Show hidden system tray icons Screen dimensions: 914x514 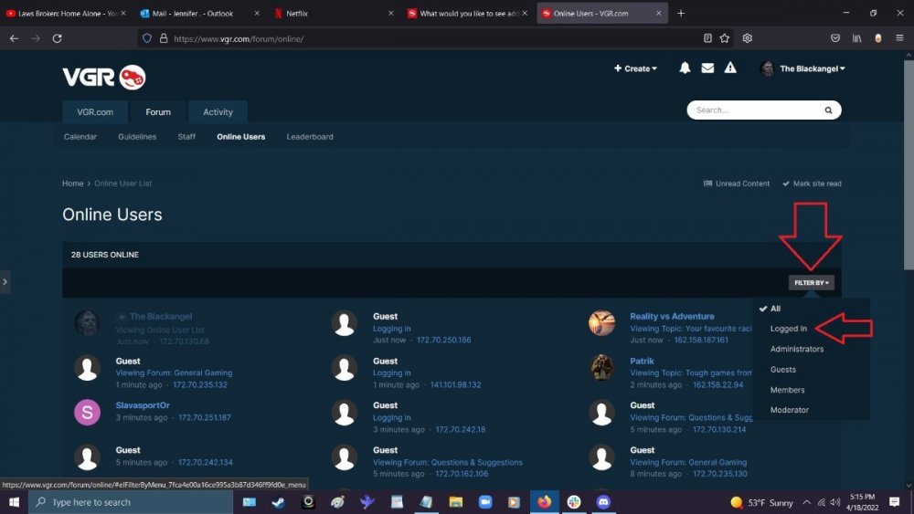coord(807,502)
